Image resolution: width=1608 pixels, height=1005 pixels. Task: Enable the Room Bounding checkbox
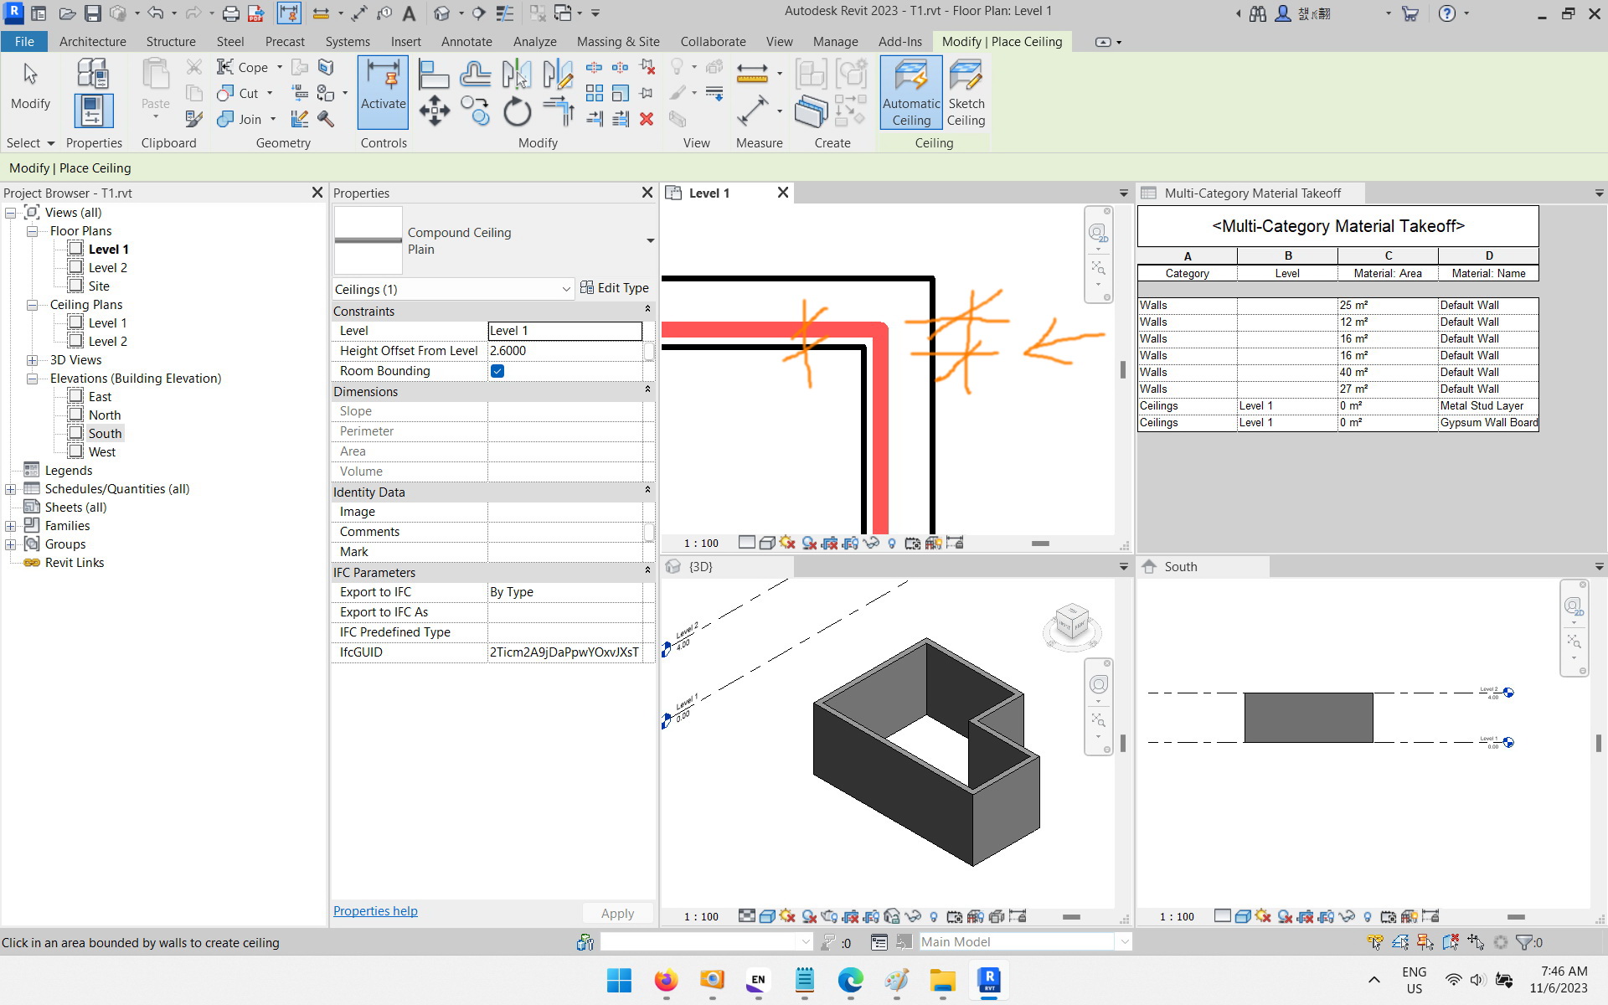(x=497, y=371)
